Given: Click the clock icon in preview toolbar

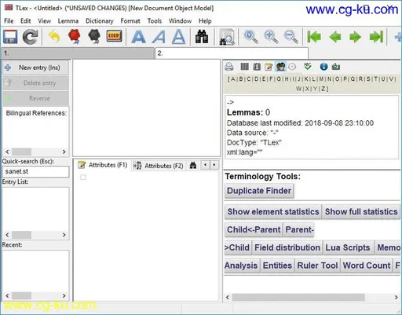Looking at the screenshot, I should pyautogui.click(x=292, y=67).
